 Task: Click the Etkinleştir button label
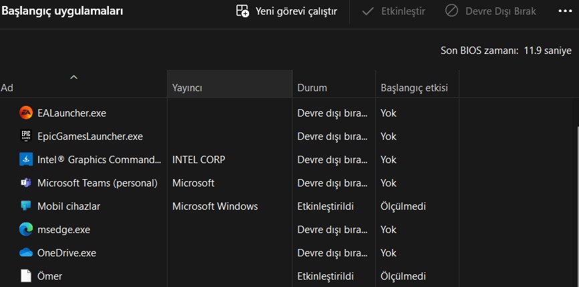pos(403,11)
